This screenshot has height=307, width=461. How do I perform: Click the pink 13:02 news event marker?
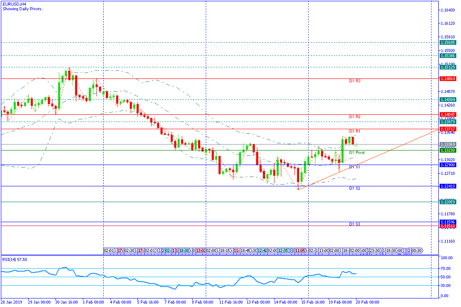click(x=201, y=251)
